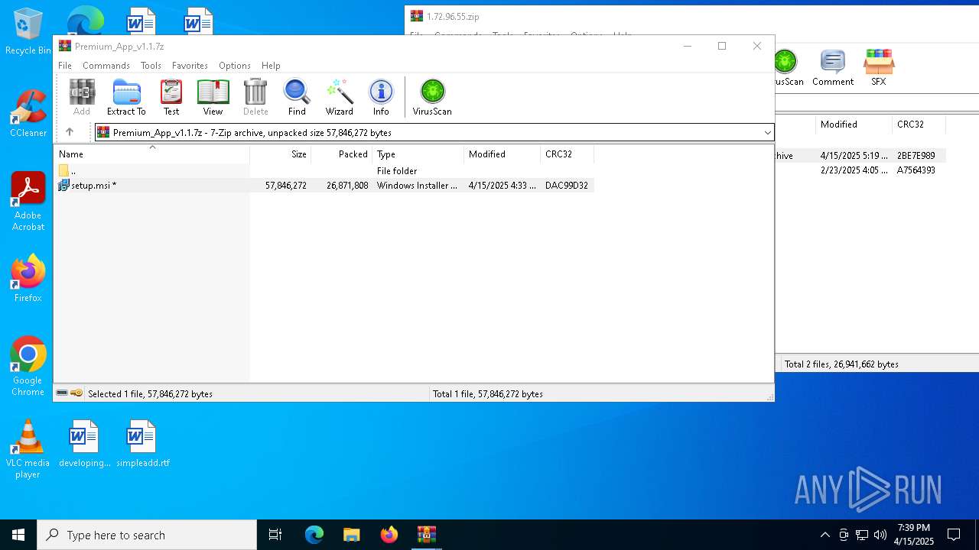
Task: Click the volume speaker tray icon
Action: [x=880, y=535]
